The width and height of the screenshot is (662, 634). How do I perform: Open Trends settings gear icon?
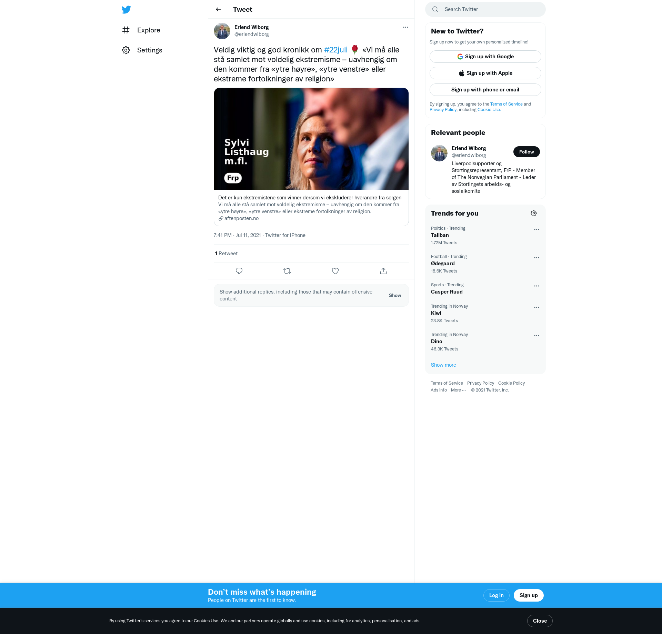[x=534, y=213]
